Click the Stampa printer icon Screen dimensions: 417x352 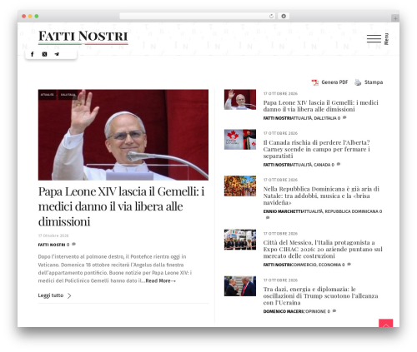(x=358, y=82)
